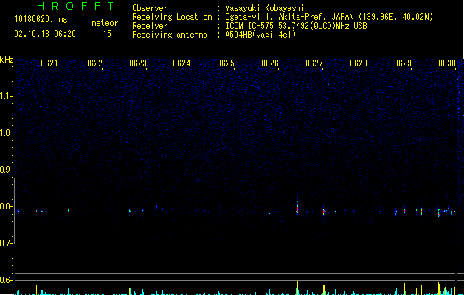464x295 pixels.
Task: Click the ICOM IC-575 receiver text
Action: 296,26
